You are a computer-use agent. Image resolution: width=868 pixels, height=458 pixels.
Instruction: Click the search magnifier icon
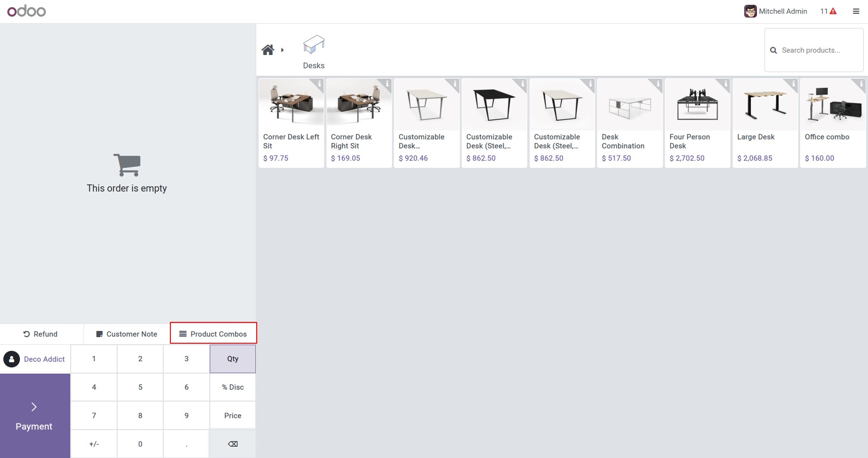773,50
